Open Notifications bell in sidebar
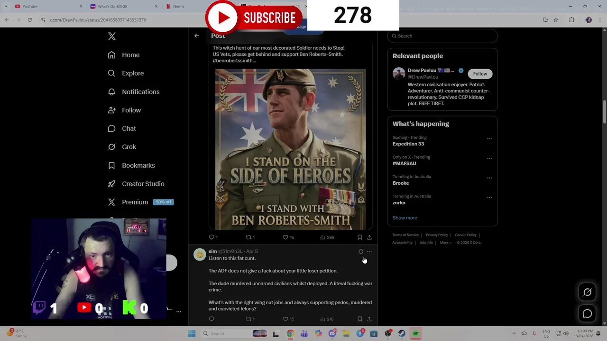 point(134,92)
